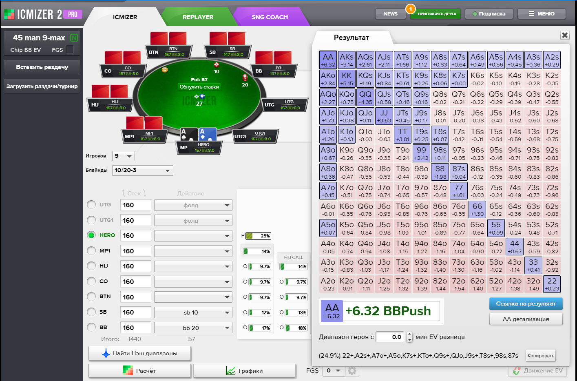Click the ante chips showing 27
Image resolution: width=577 pixels, height=381 pixels.
point(199,97)
